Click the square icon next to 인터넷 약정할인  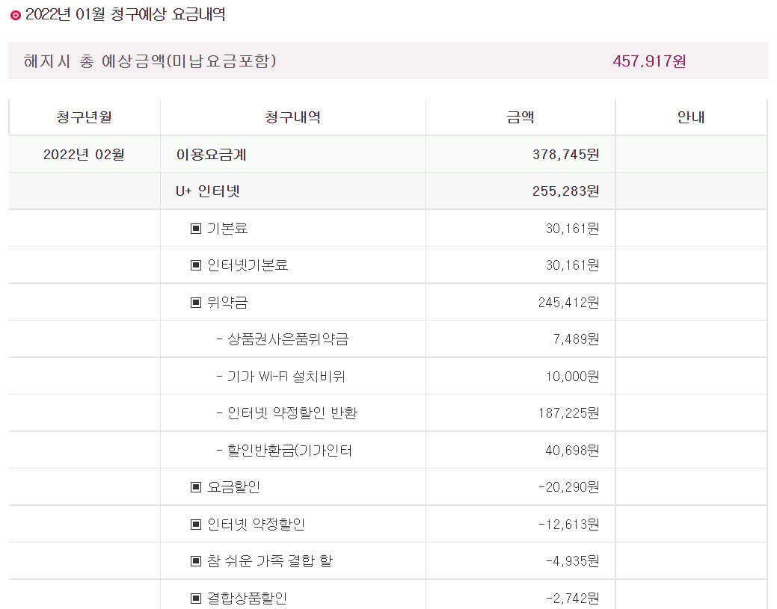coord(196,525)
